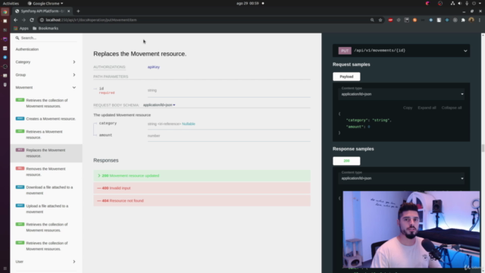Open the Google Chrome app menu in top bar
This screenshot has height=273, width=485.
pos(45,3)
